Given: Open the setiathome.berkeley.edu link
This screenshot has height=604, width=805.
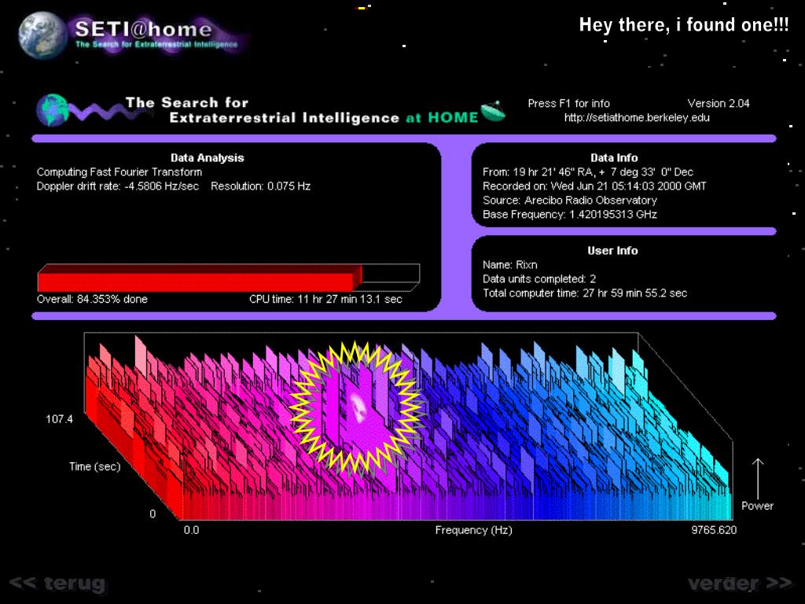Looking at the screenshot, I should click(x=637, y=118).
